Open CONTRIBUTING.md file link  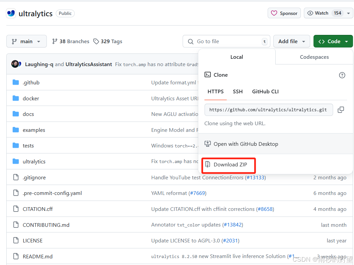click(x=46, y=225)
